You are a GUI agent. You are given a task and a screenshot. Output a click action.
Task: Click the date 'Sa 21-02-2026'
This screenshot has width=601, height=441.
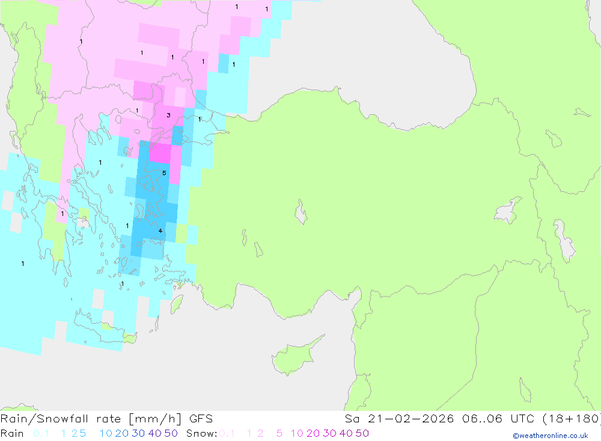coord(399,419)
